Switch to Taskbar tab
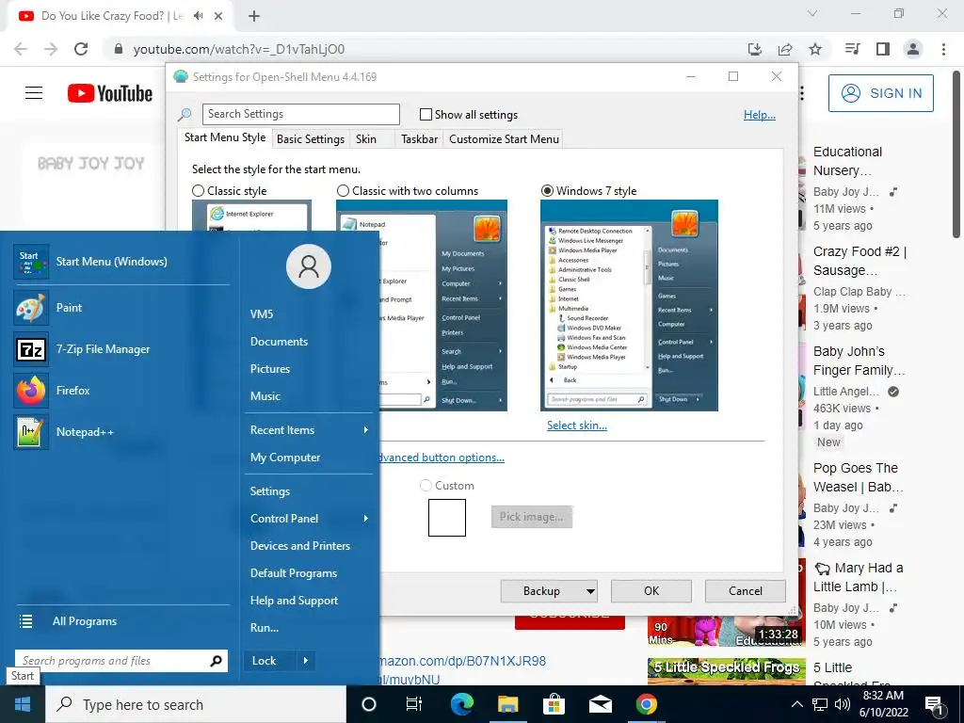Screen dimensions: 964x723 coord(419,139)
